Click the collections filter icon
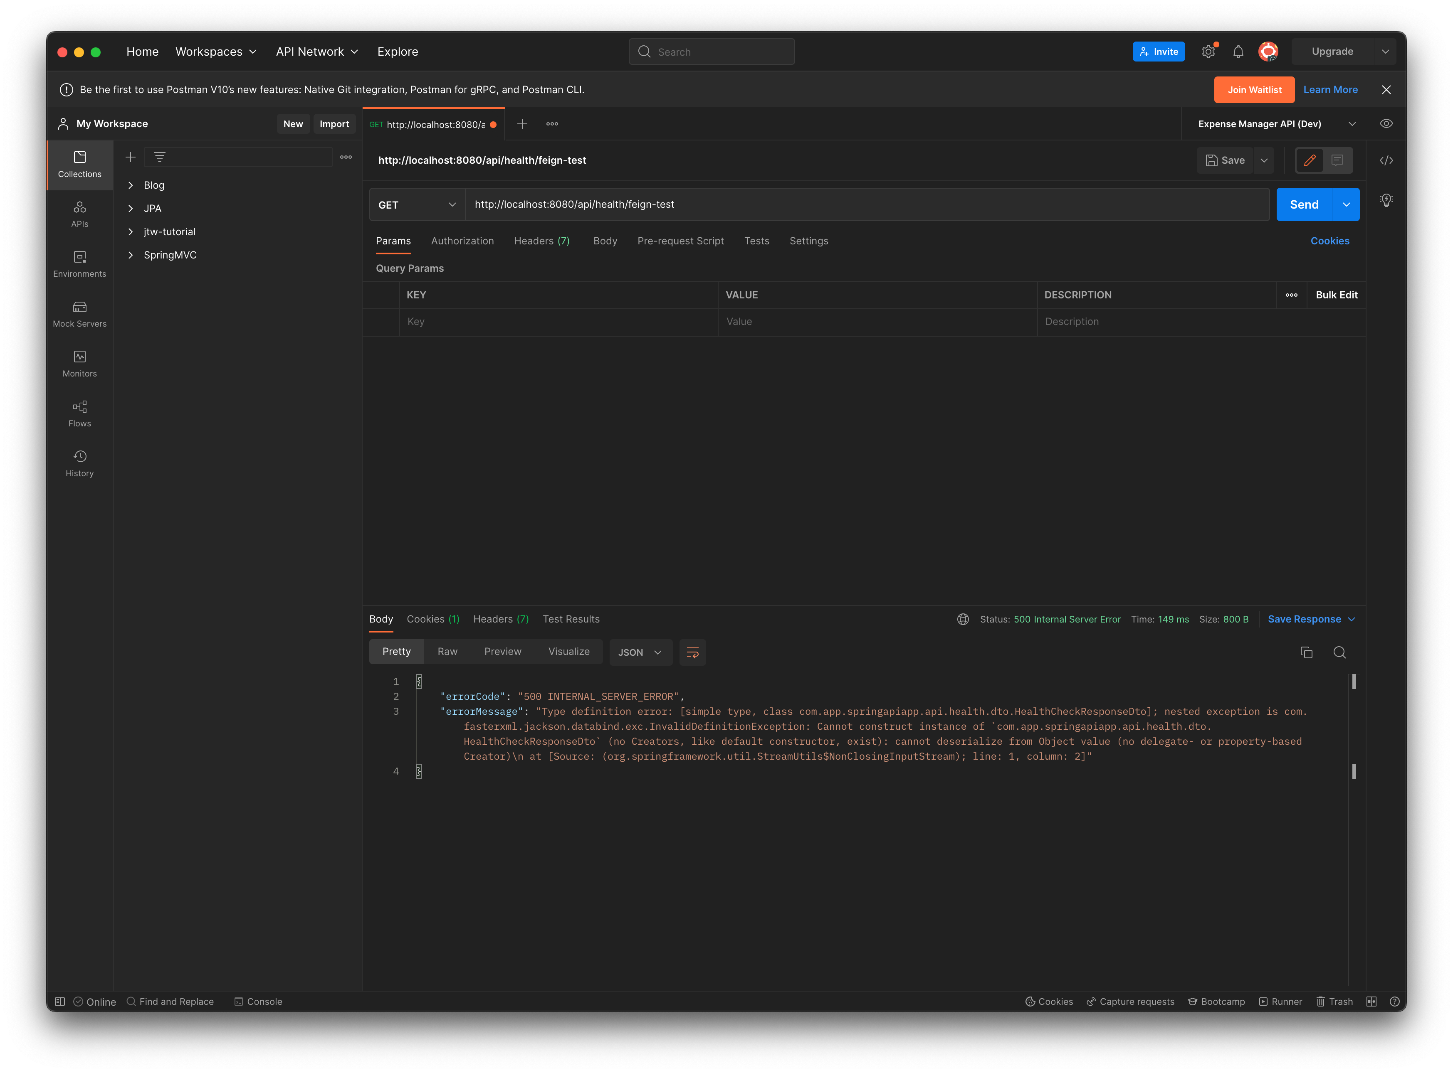 coord(159,157)
